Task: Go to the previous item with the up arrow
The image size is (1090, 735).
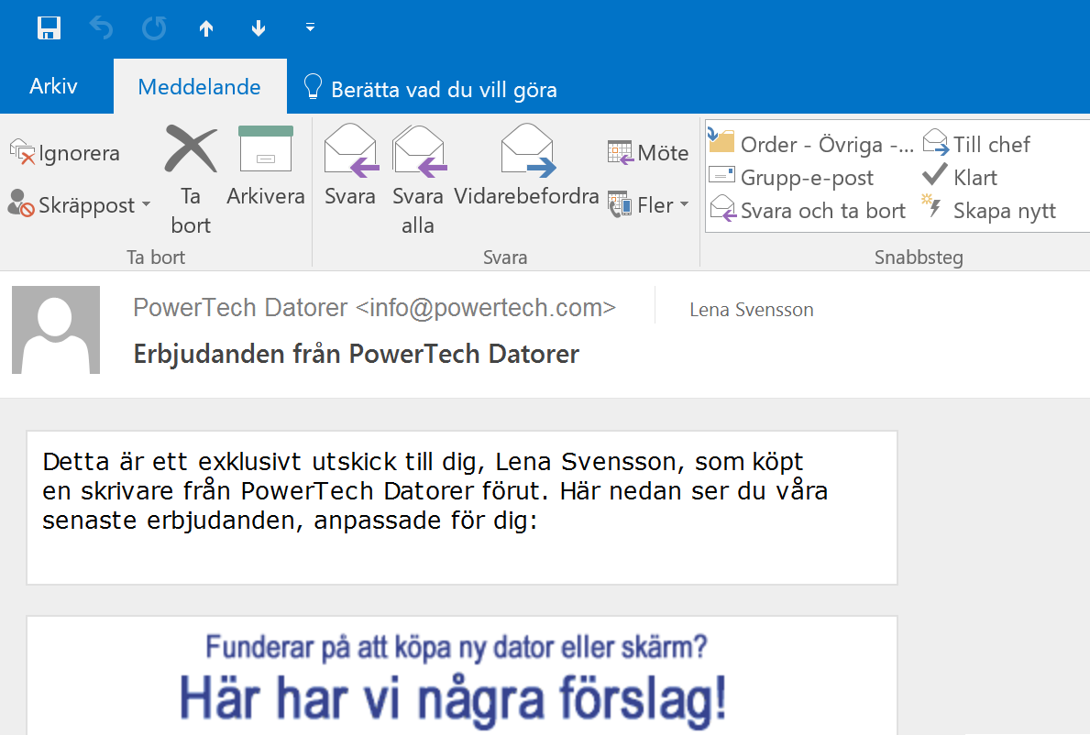Action: [x=205, y=27]
